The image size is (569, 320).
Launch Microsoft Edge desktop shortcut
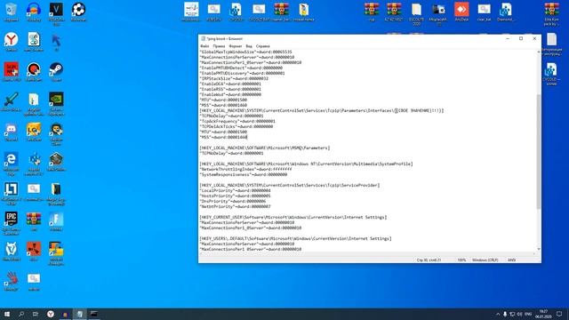[12, 160]
